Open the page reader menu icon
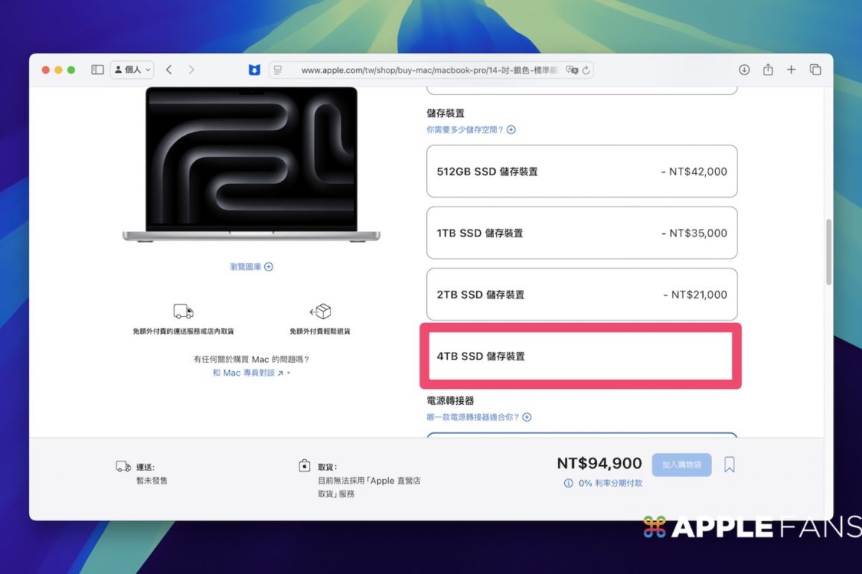862x574 pixels. point(278,70)
